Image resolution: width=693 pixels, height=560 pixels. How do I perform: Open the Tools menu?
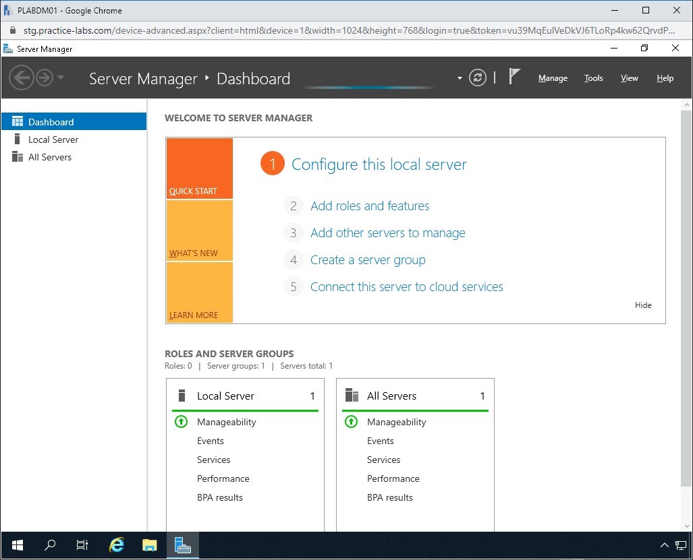593,78
